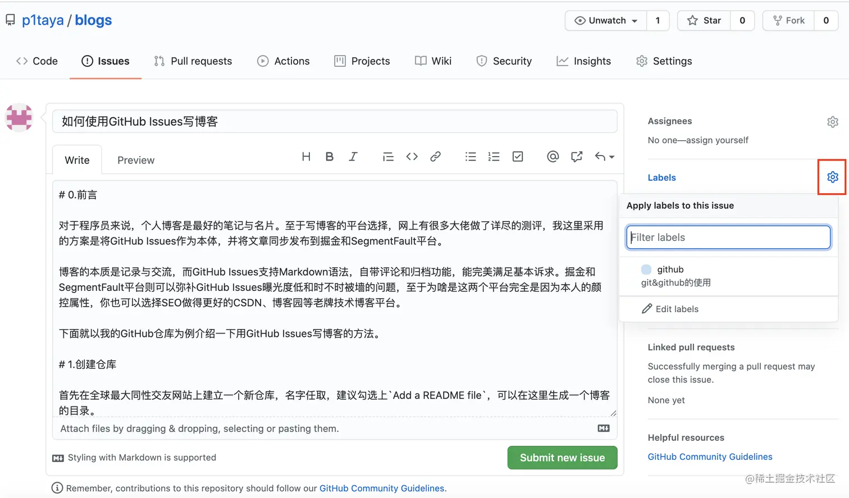Star the repository

click(x=704, y=20)
